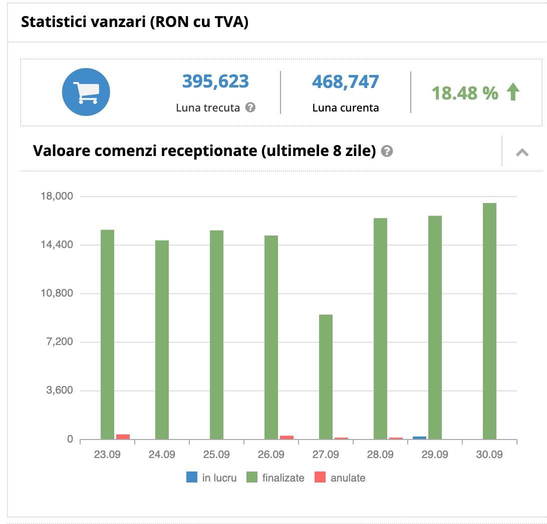
Task: Collapse the Valoare comenzi receptionate chart panel
Action: (x=522, y=152)
